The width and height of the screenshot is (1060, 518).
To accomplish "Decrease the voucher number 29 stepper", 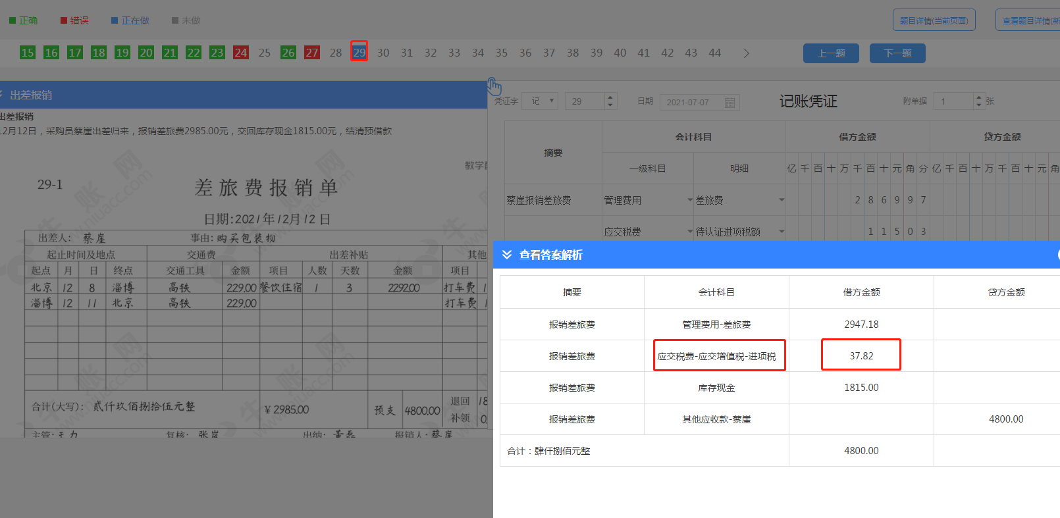I will [610, 105].
